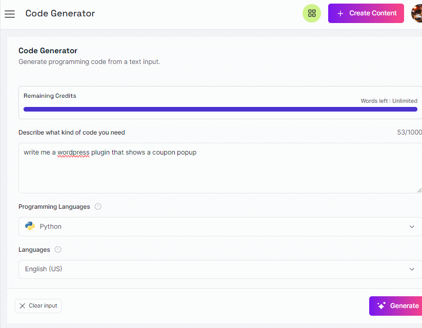Click the X icon beside Clear input
This screenshot has height=328, width=422.
pyautogui.click(x=23, y=306)
